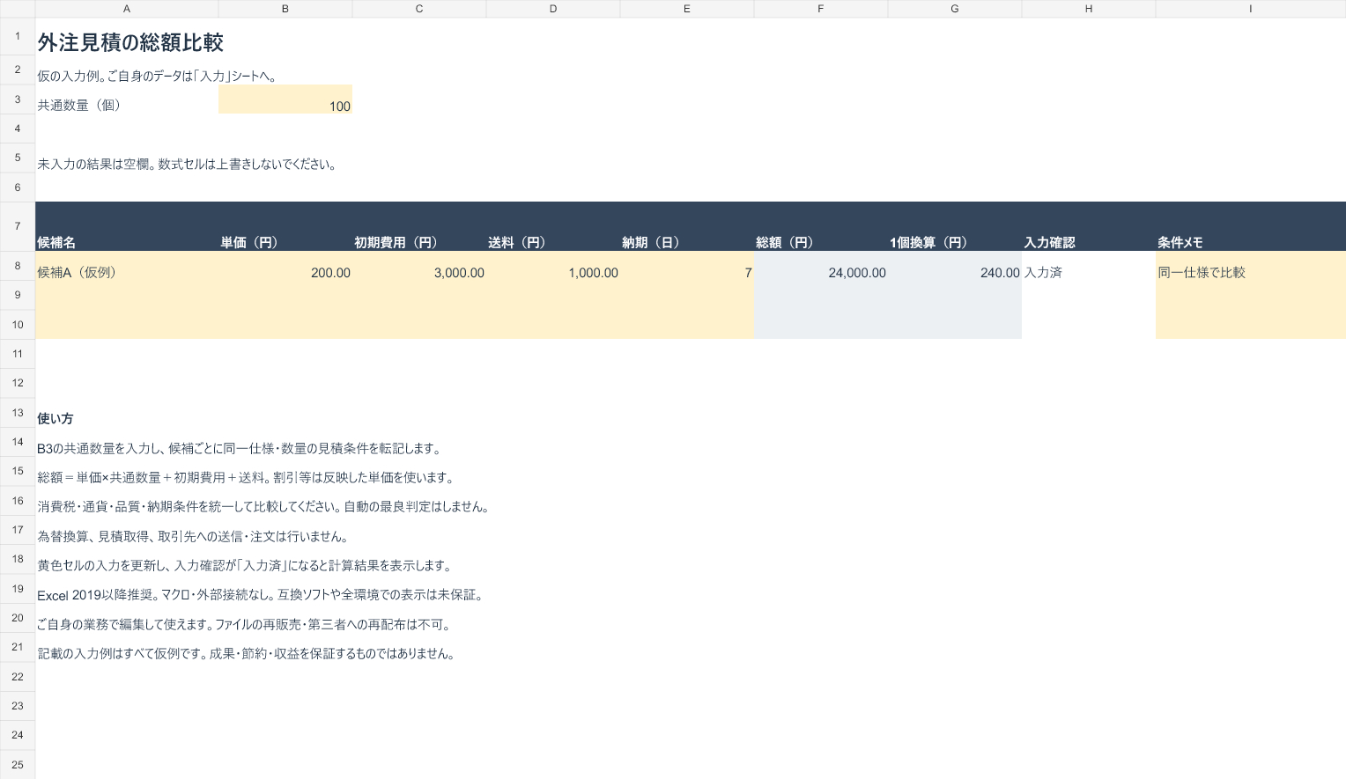Screen dimensions: 1346x779
Task: Select row 8 header
Action: (x=18, y=266)
